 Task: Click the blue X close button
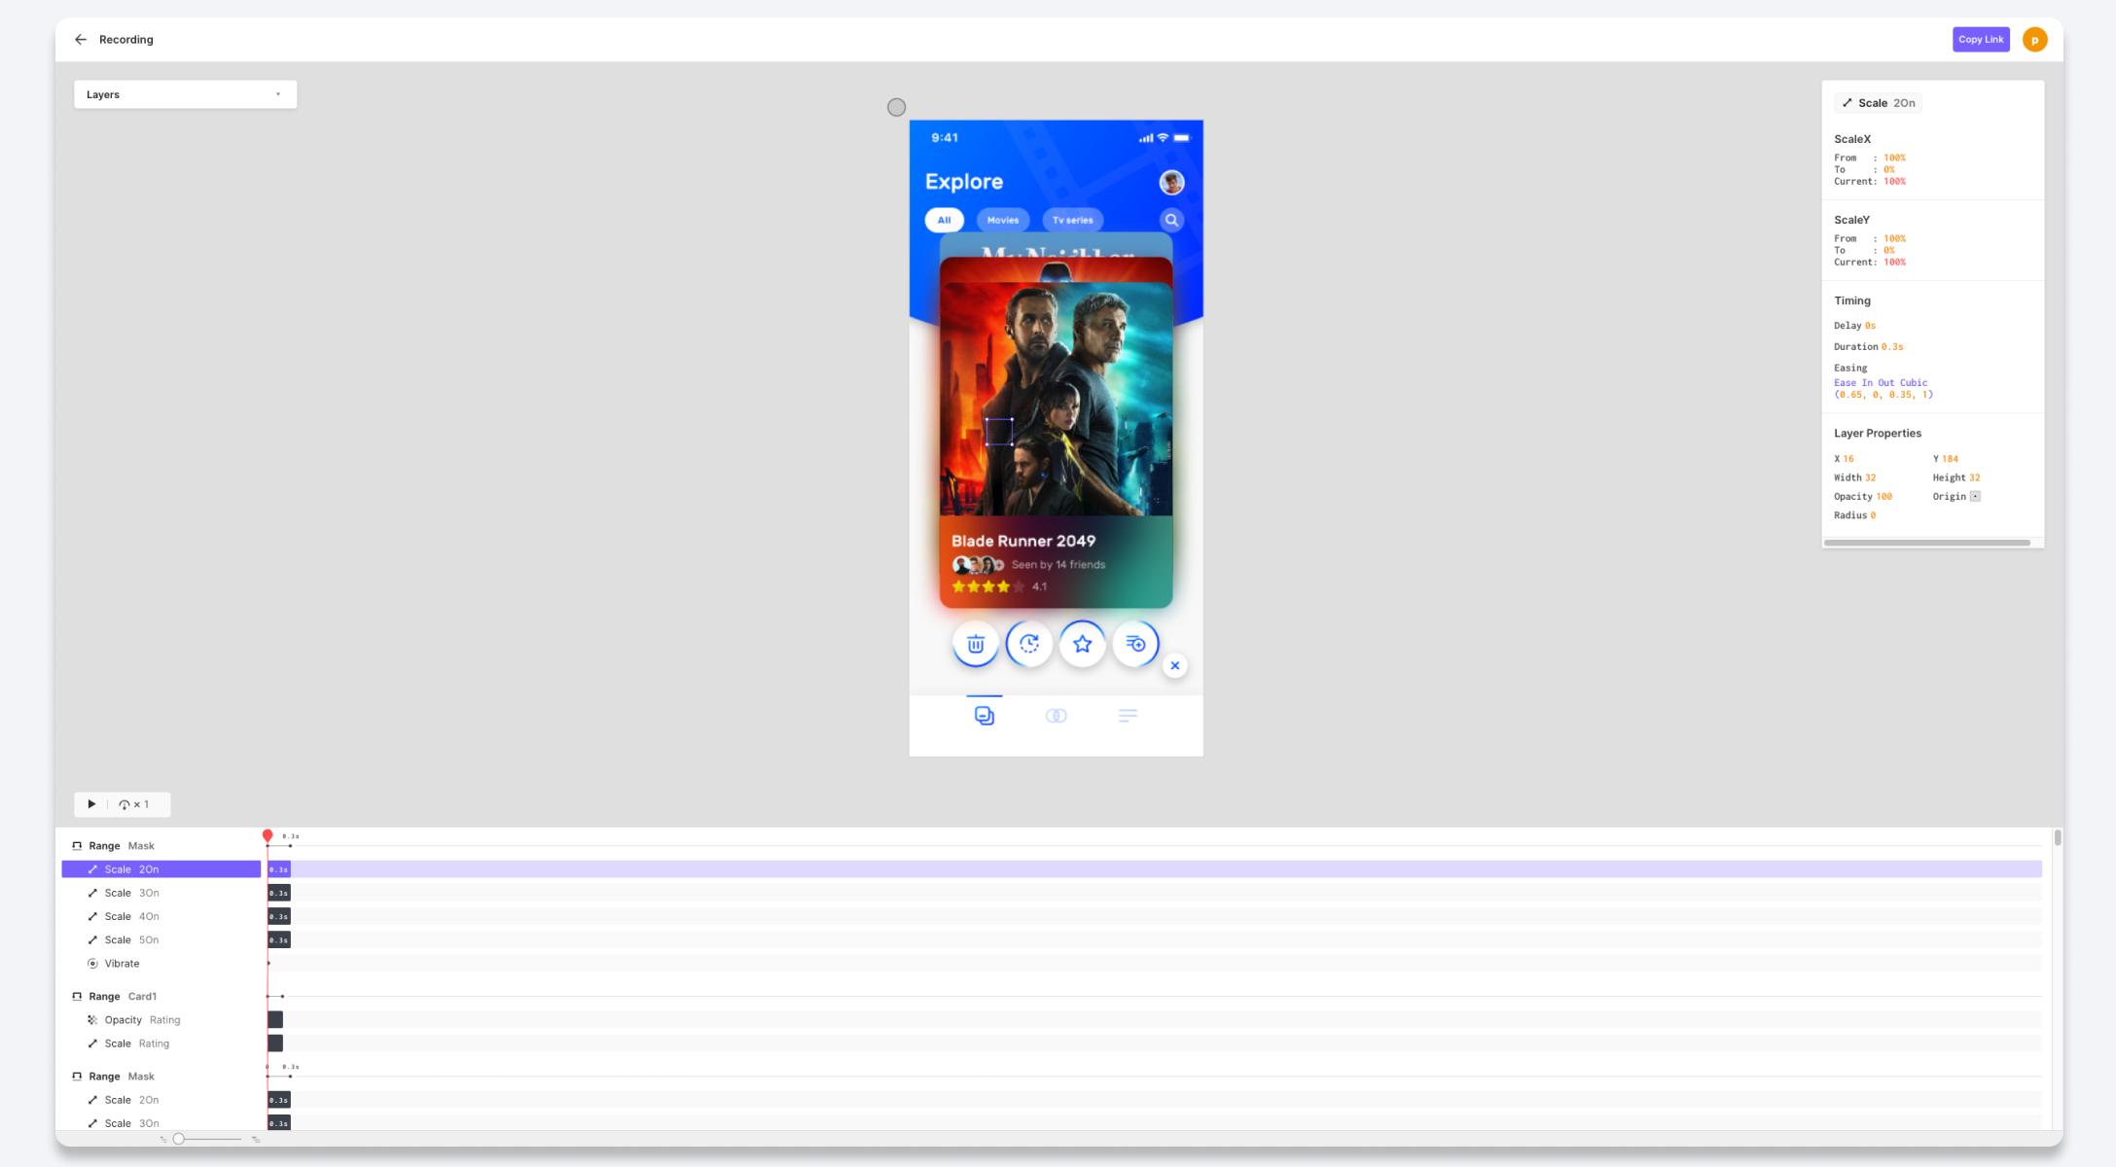1175,666
